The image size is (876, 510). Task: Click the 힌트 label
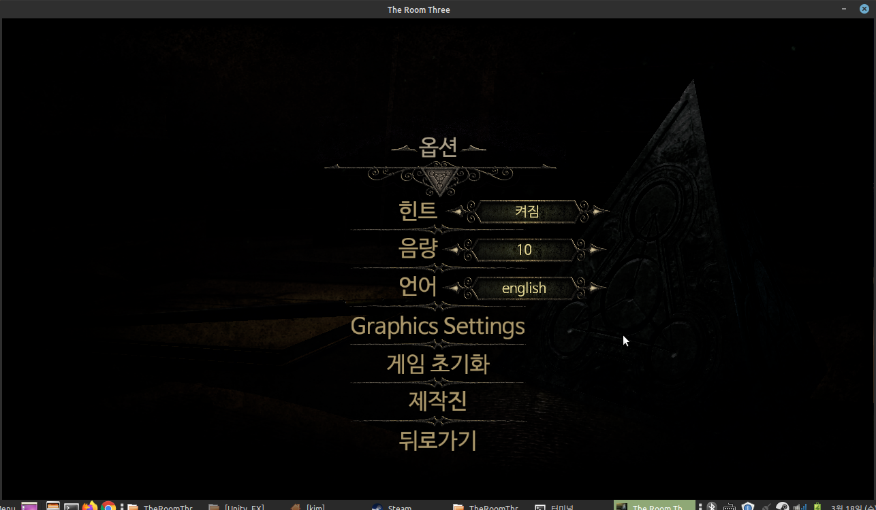coord(418,211)
